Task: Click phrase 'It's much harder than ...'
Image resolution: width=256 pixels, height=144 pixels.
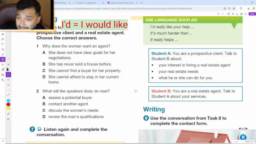Action: [x=171, y=33]
